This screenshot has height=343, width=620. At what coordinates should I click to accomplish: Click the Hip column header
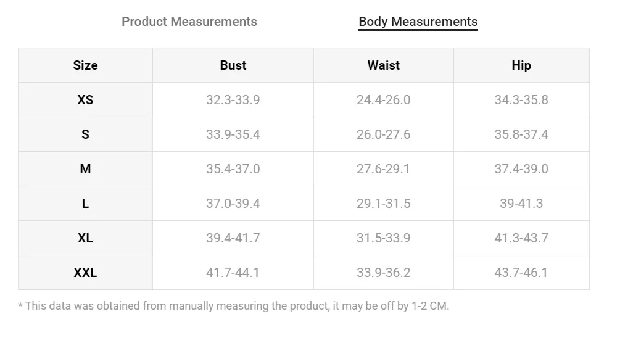(521, 65)
